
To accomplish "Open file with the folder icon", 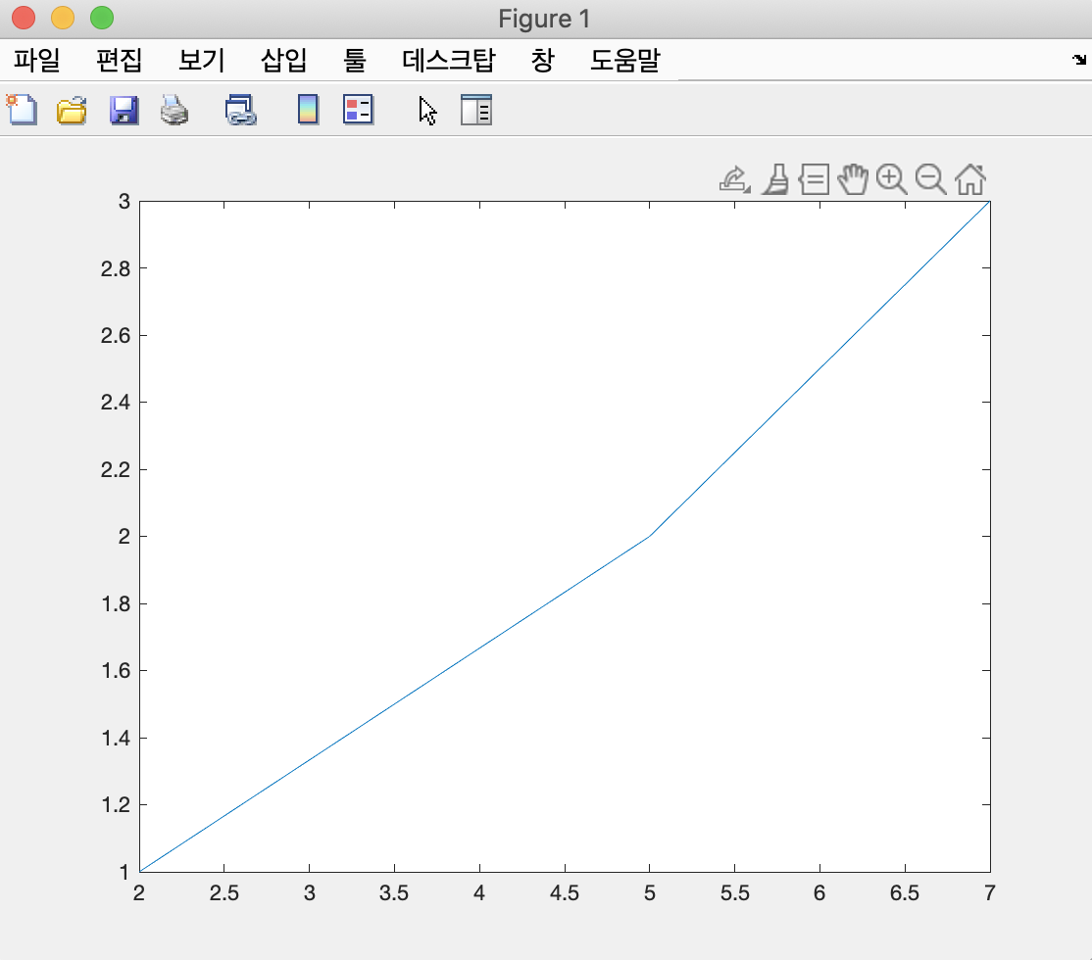I will click(x=72, y=110).
